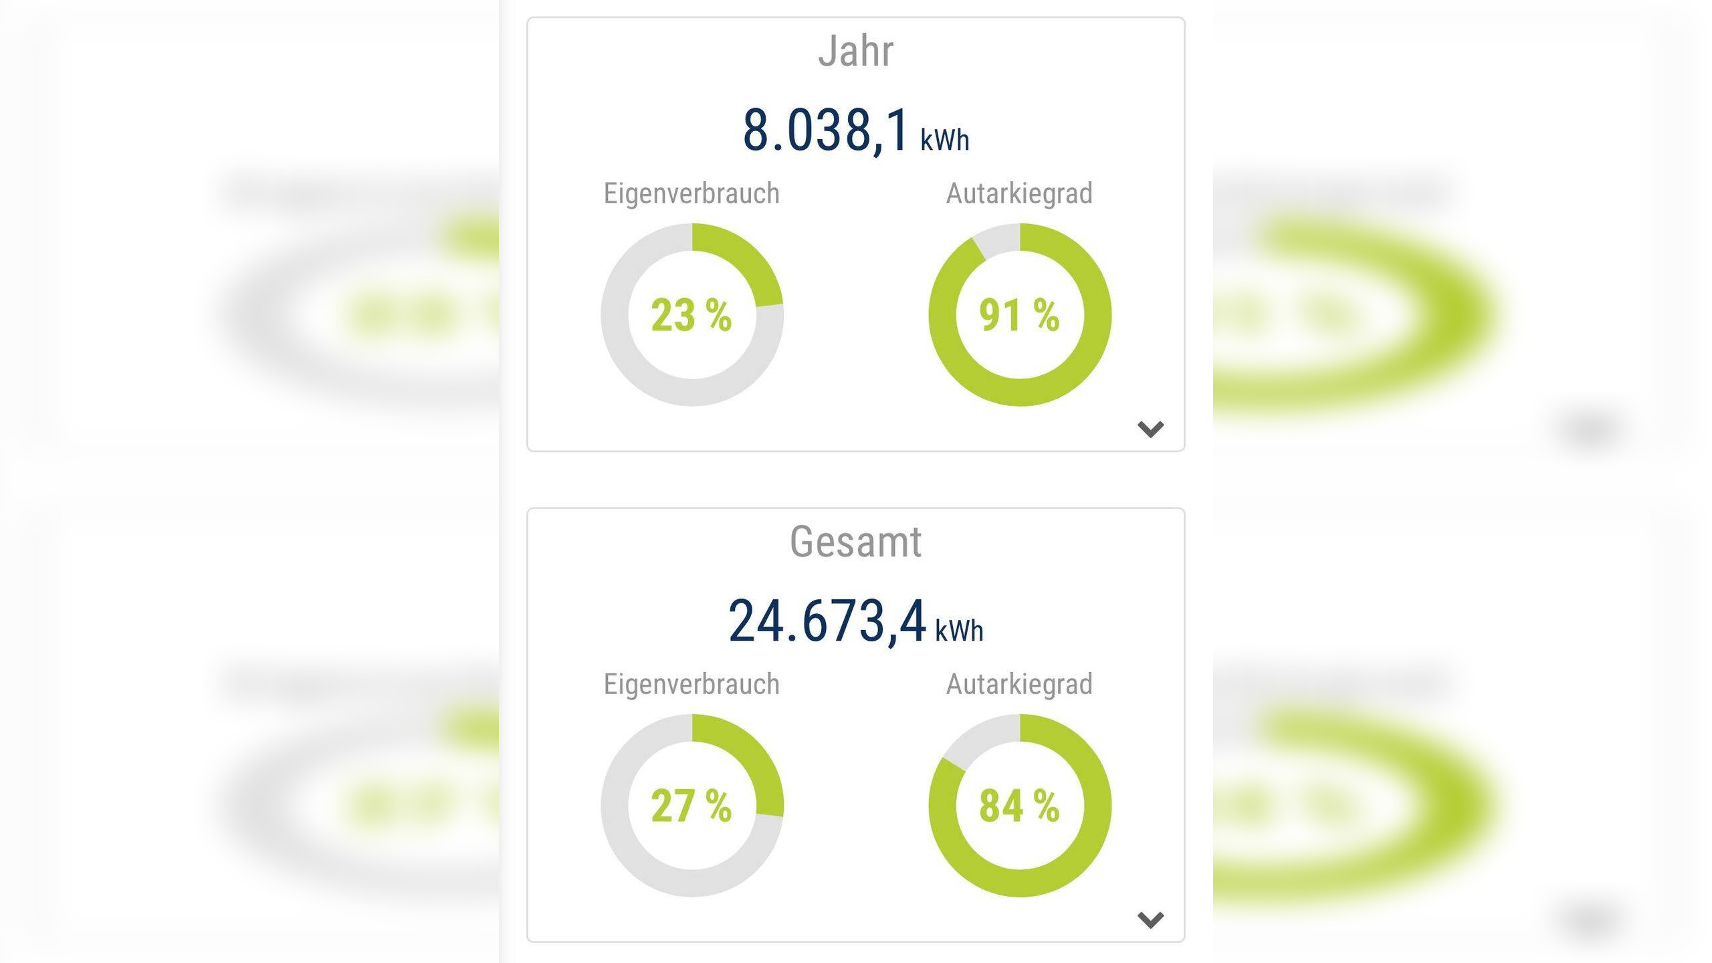
Task: Click the kWh unit beside 24.673,4
Action: click(x=959, y=631)
